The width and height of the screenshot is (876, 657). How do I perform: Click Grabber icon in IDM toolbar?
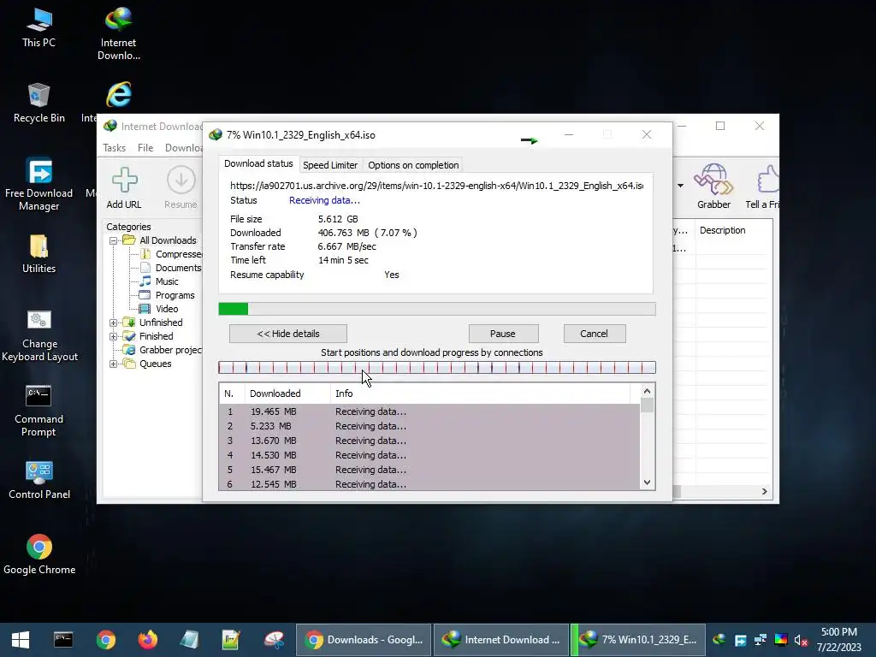click(713, 186)
